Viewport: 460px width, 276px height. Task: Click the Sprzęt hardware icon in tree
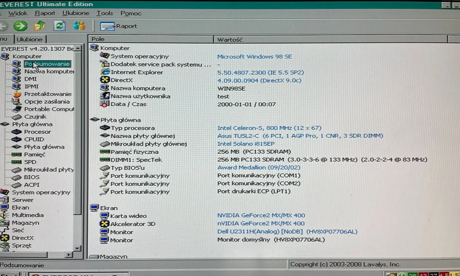pos(5,246)
